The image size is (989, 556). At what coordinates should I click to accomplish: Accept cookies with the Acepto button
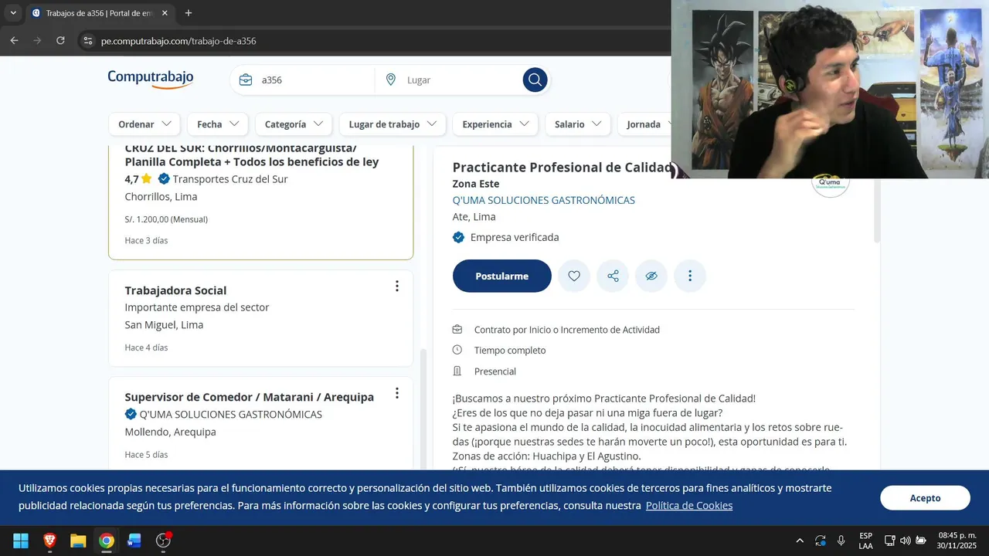925,498
